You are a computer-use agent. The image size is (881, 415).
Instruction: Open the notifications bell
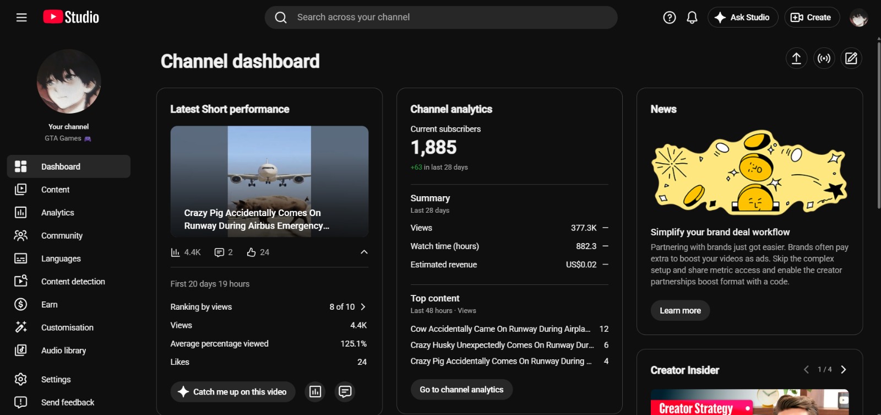(x=692, y=18)
